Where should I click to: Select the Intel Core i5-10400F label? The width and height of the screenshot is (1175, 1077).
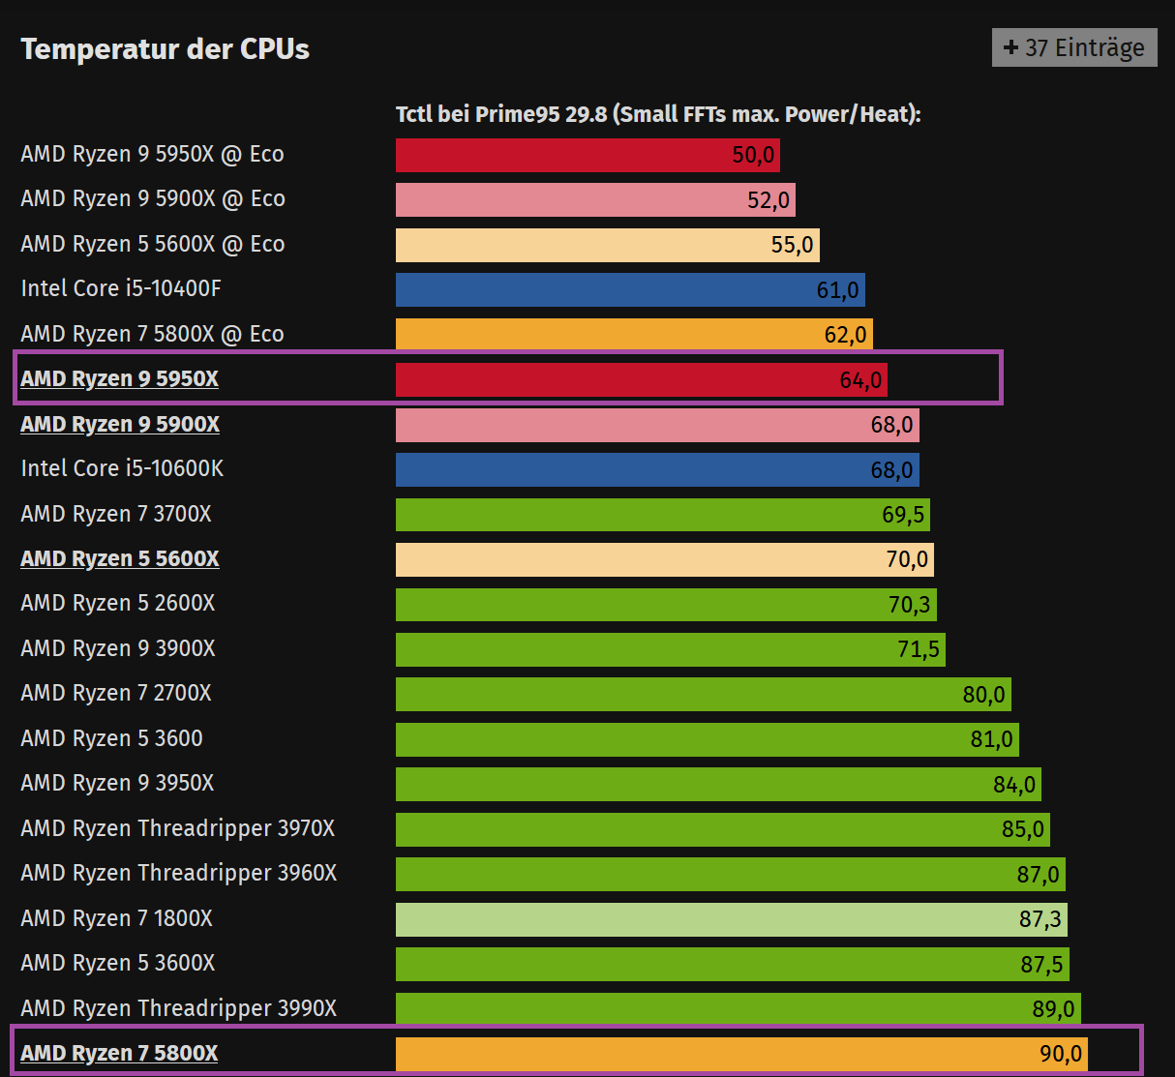point(121,288)
